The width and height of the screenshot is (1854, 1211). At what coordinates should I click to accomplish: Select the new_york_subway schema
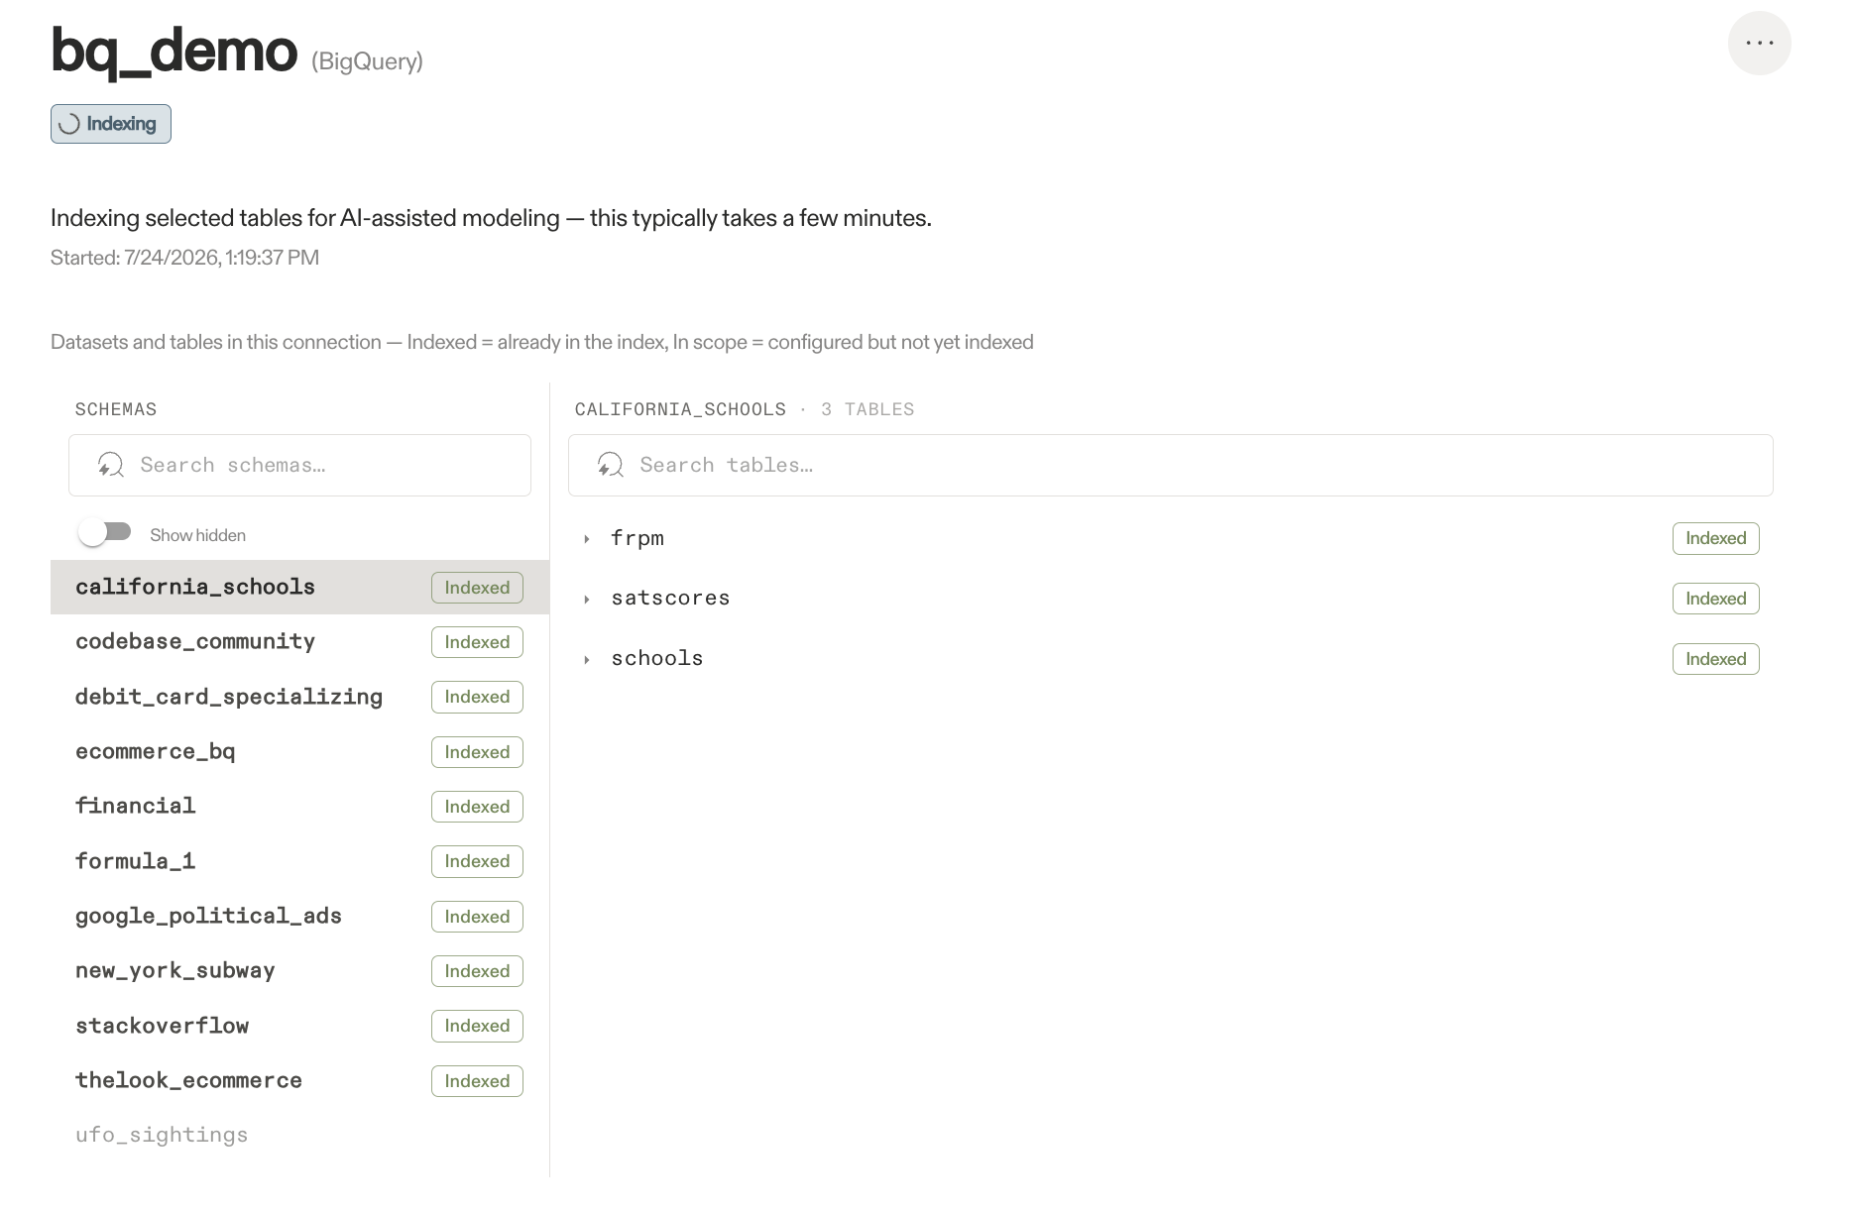click(x=299, y=970)
